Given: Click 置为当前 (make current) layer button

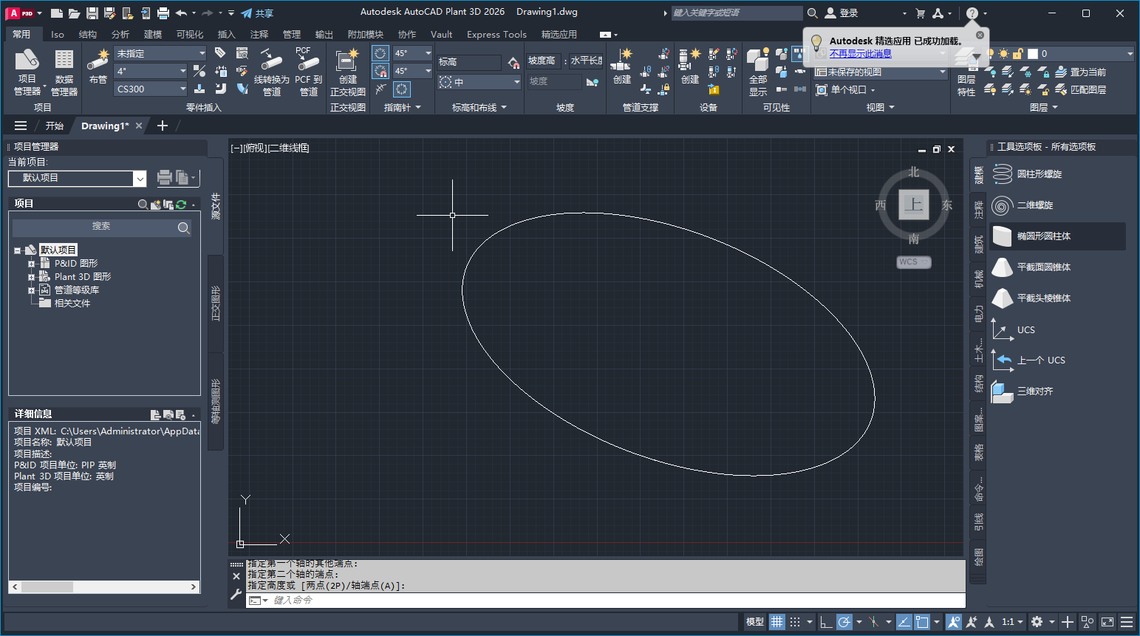Looking at the screenshot, I should [x=1081, y=72].
